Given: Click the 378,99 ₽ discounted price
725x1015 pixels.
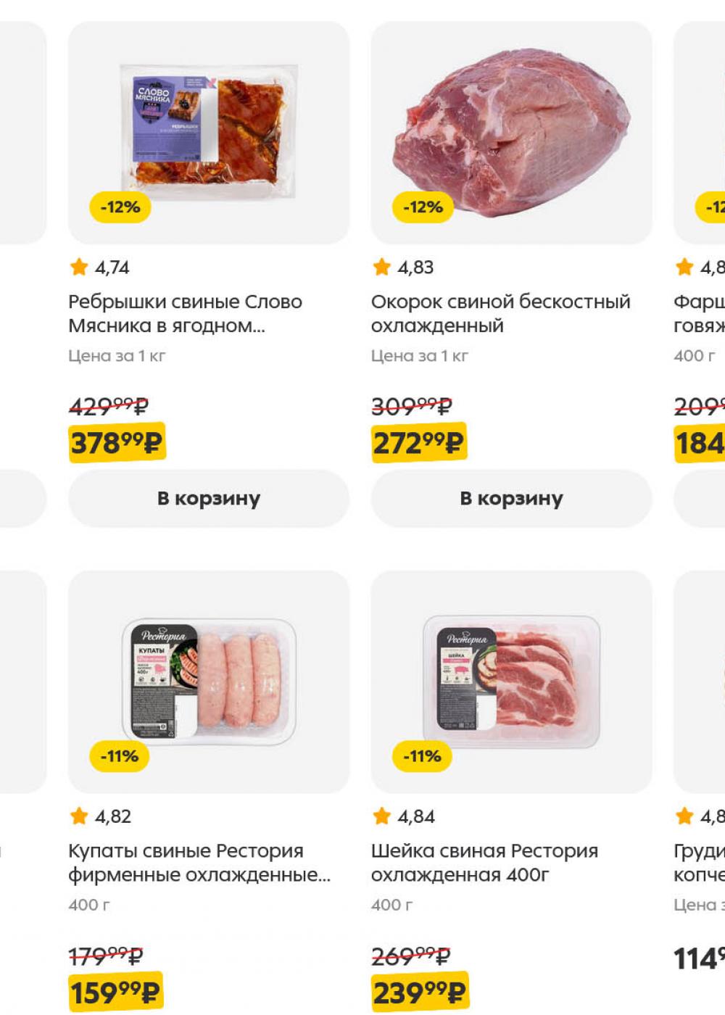Looking at the screenshot, I should [117, 442].
